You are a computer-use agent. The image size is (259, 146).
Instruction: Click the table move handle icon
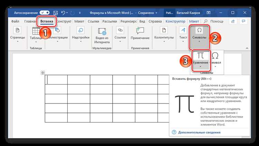click(x=43, y=73)
